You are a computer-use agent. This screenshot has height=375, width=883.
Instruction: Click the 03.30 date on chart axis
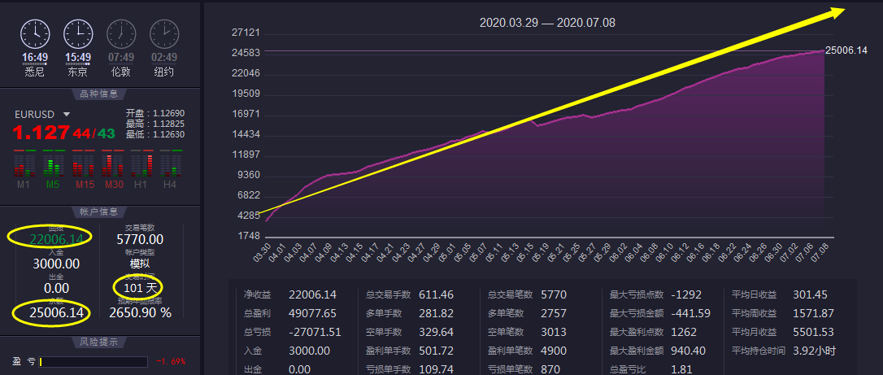[263, 252]
